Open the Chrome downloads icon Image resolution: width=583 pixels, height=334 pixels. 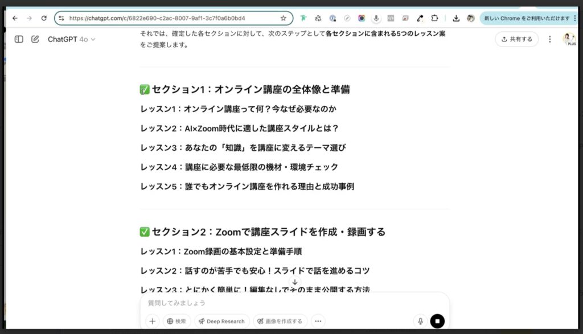457,18
